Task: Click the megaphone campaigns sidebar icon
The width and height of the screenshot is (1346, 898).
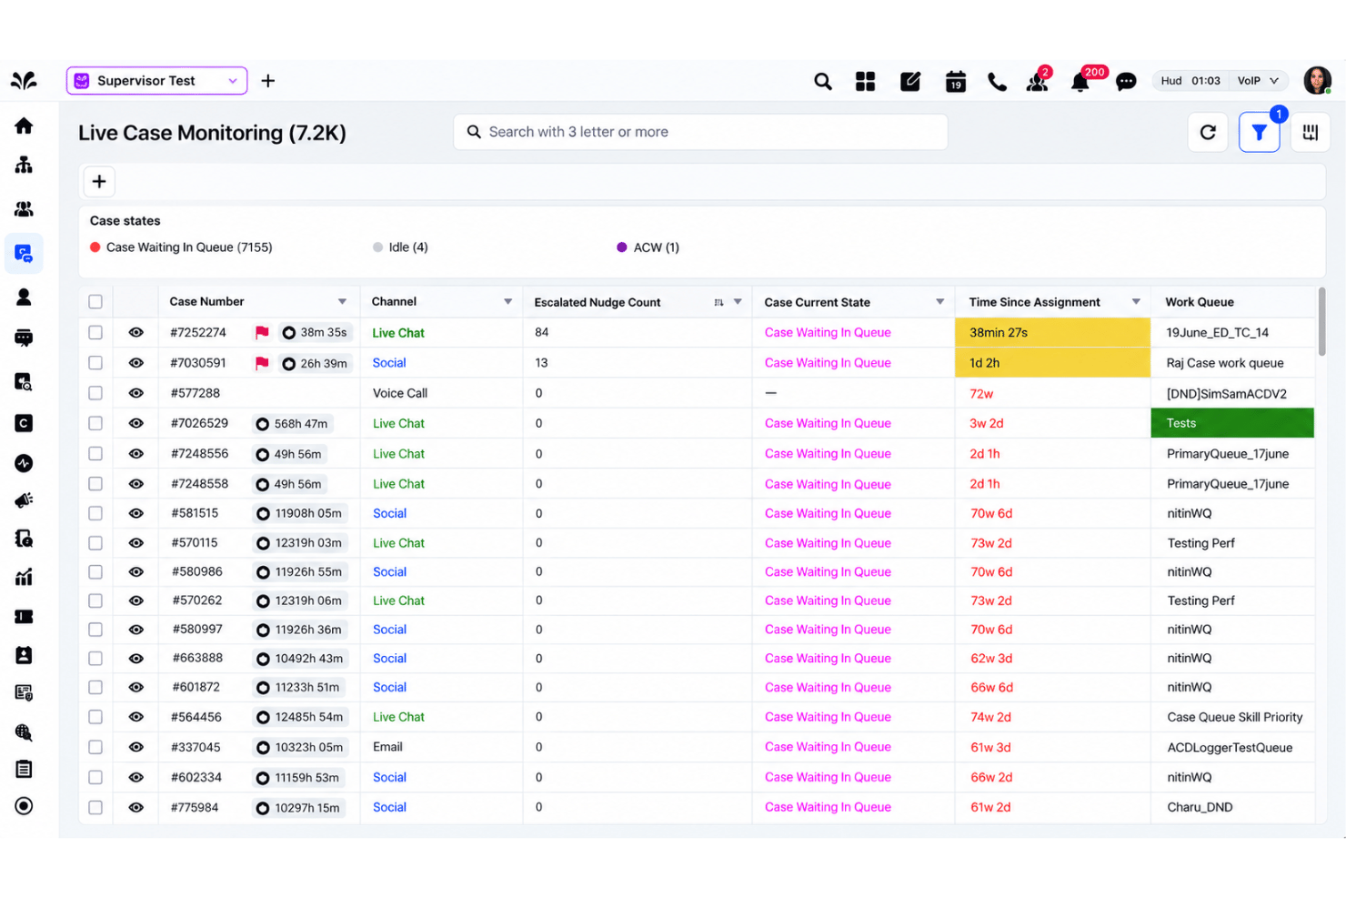Action: 24,500
